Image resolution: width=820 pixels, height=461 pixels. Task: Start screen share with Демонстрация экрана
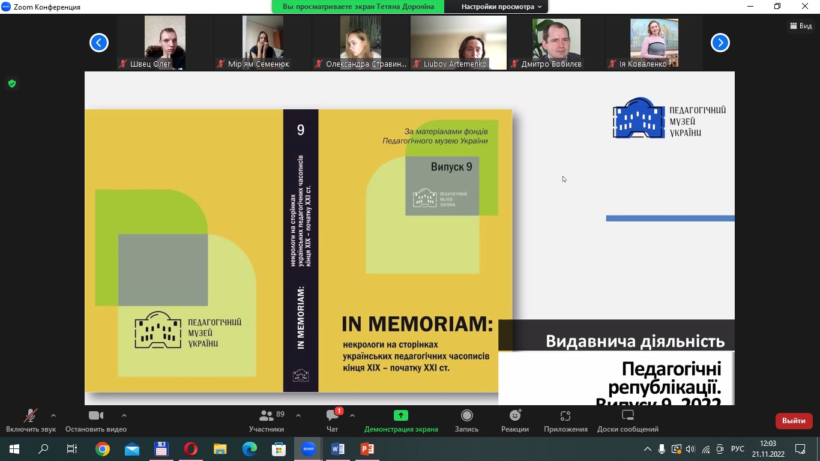(400, 420)
